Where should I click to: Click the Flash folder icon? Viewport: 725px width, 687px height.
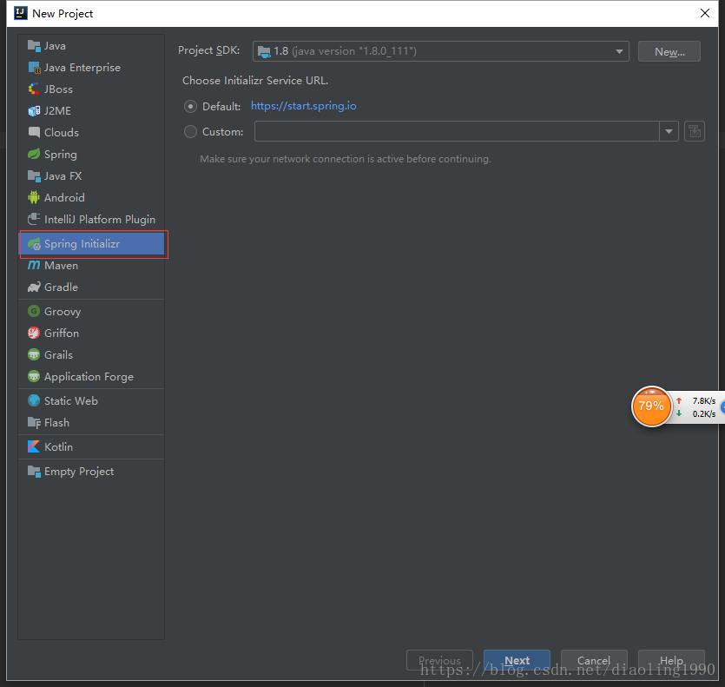(x=34, y=422)
